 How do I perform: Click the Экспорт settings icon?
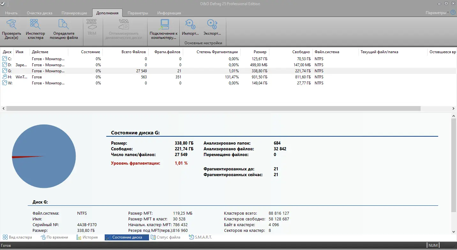click(x=212, y=27)
